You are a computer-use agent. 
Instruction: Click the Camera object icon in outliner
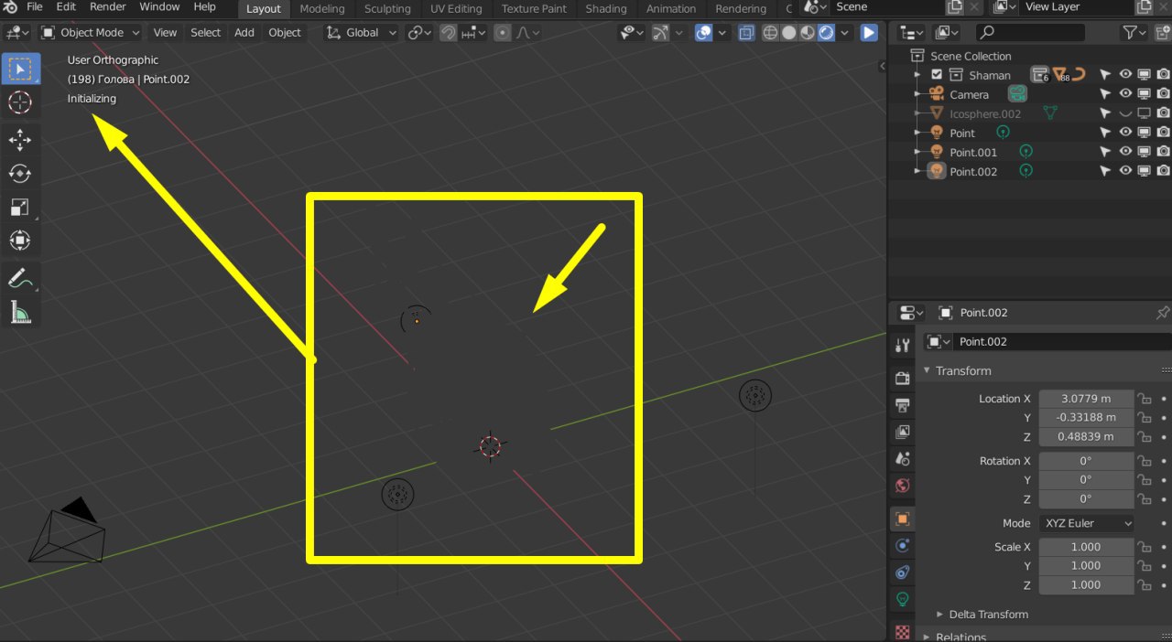936,94
